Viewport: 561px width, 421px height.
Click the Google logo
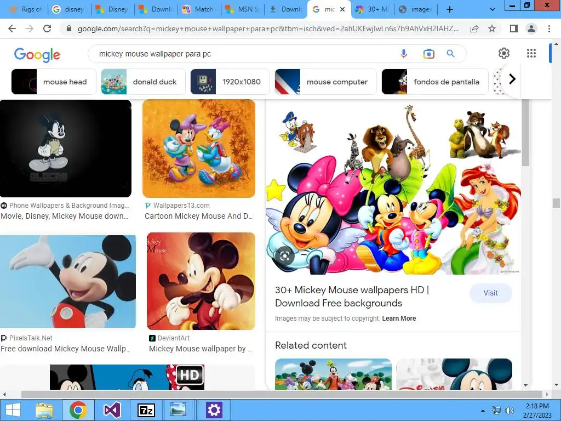click(x=37, y=55)
